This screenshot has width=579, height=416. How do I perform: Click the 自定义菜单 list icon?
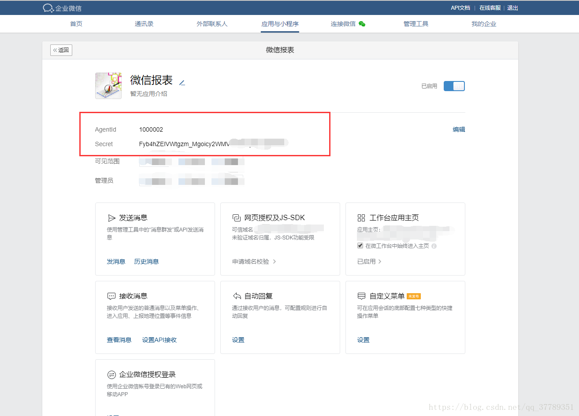coord(361,296)
